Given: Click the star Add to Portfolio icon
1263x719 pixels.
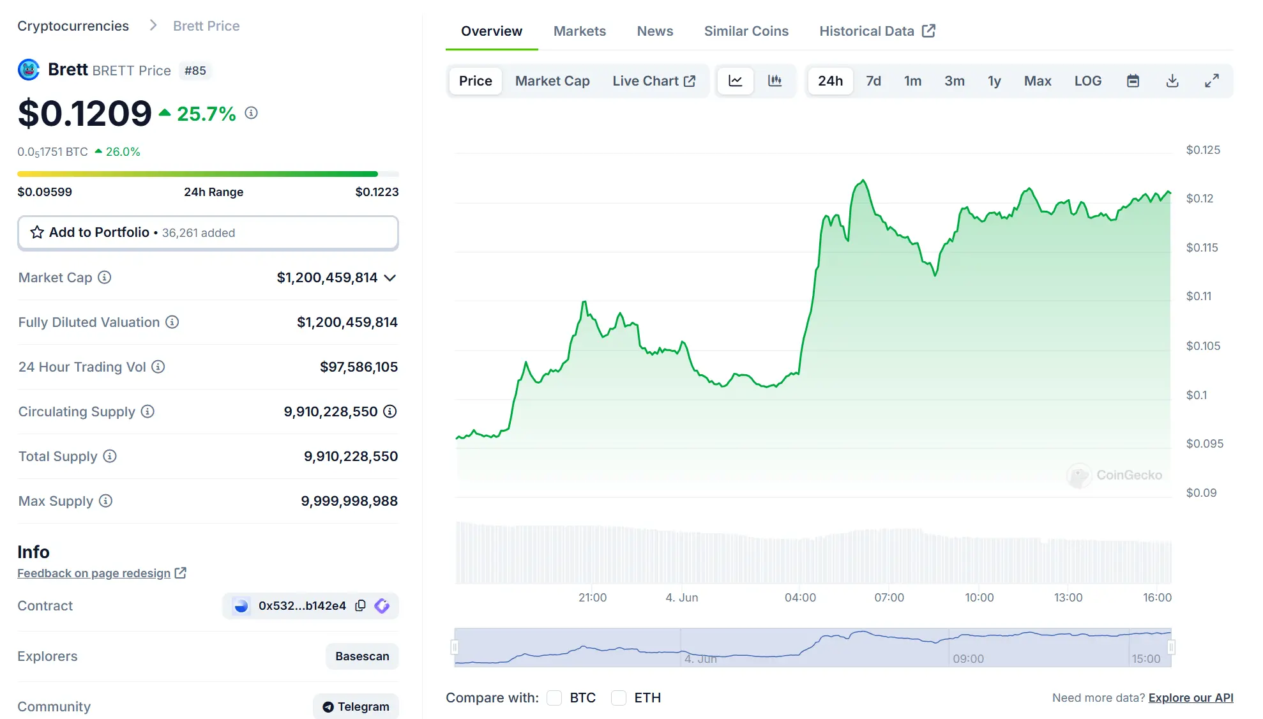Looking at the screenshot, I should click(x=37, y=232).
